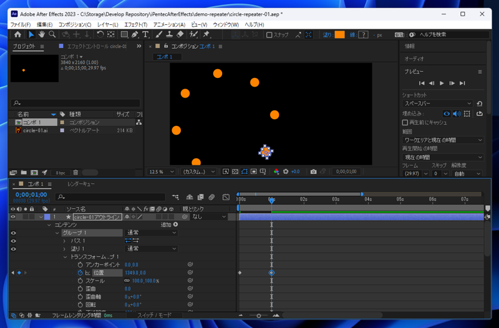Enable the スナップ checkbox
The height and width of the screenshot is (328, 499).
[269, 35]
